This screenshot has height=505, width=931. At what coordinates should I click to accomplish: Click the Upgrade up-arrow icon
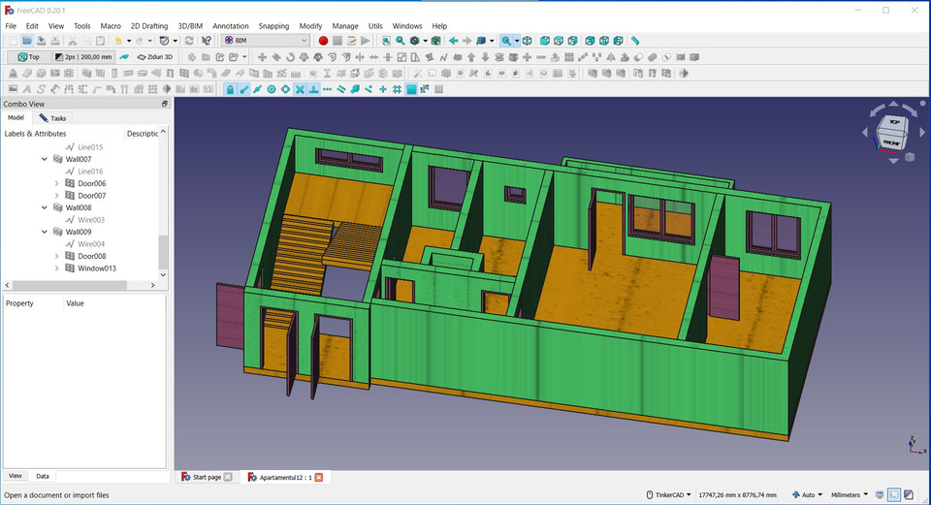(x=471, y=57)
